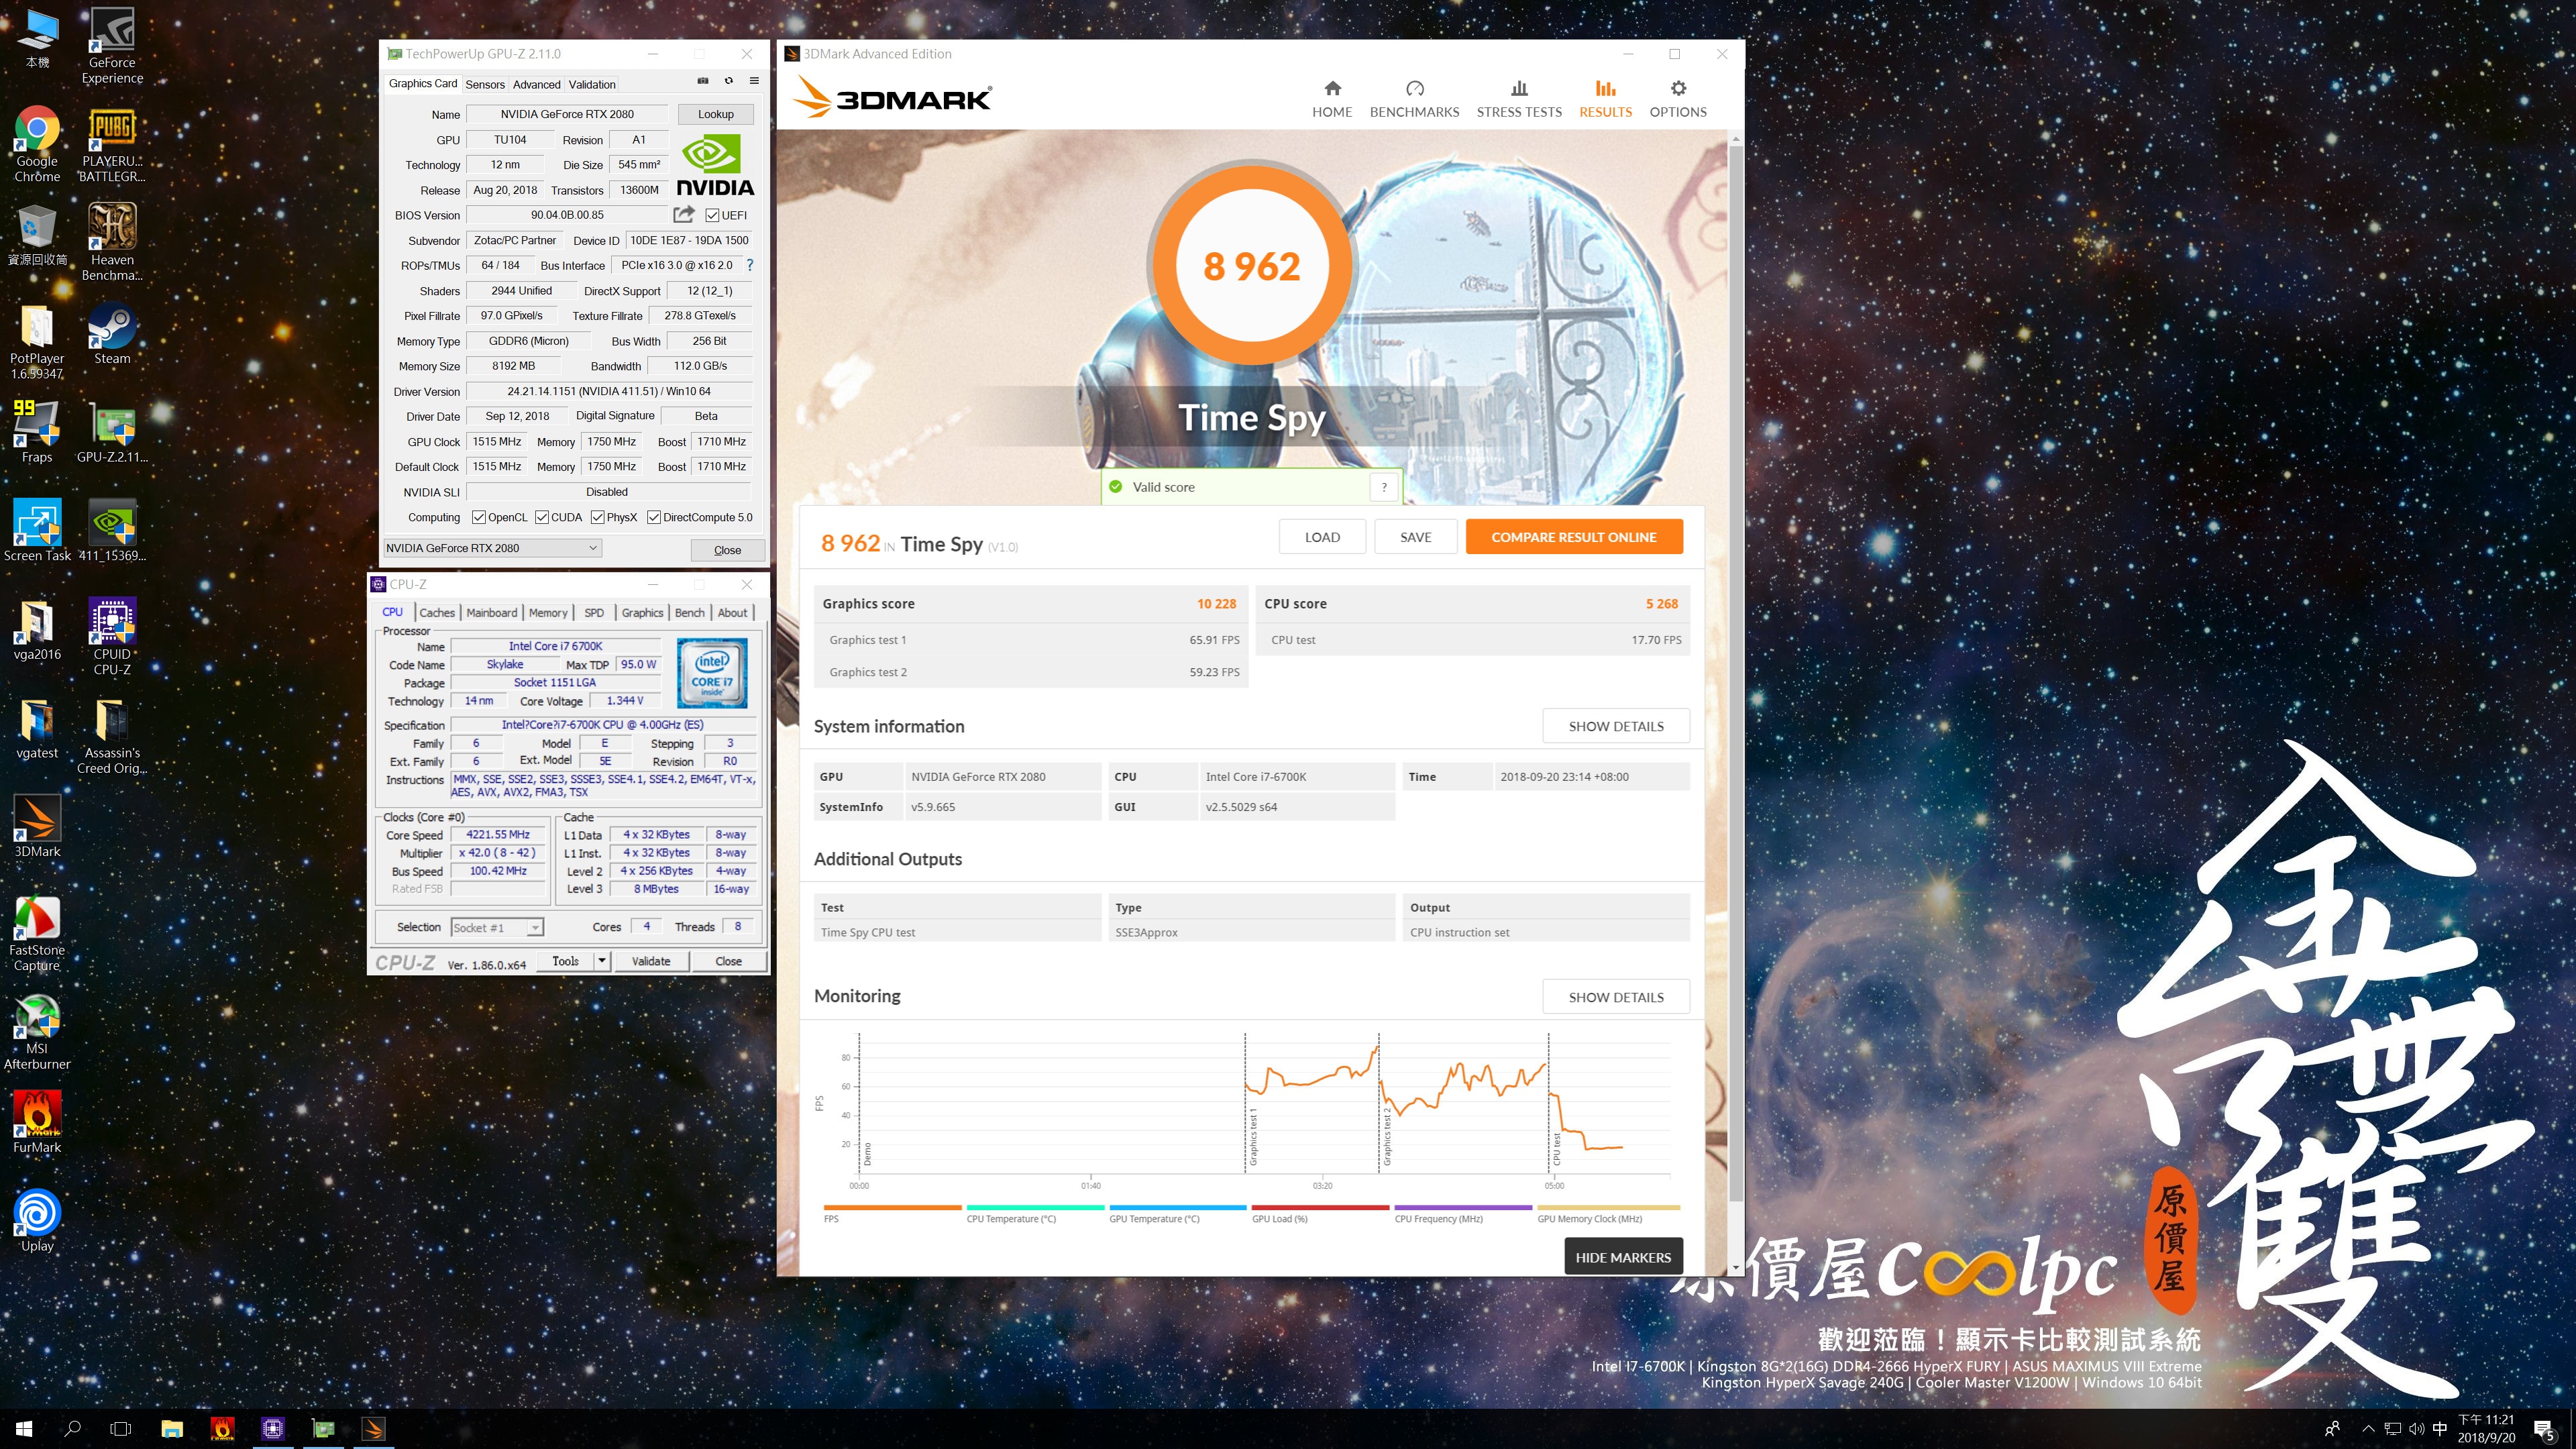The width and height of the screenshot is (2576, 1449).
Task: Open FastStone Capture shortcut
Action: (x=37, y=933)
